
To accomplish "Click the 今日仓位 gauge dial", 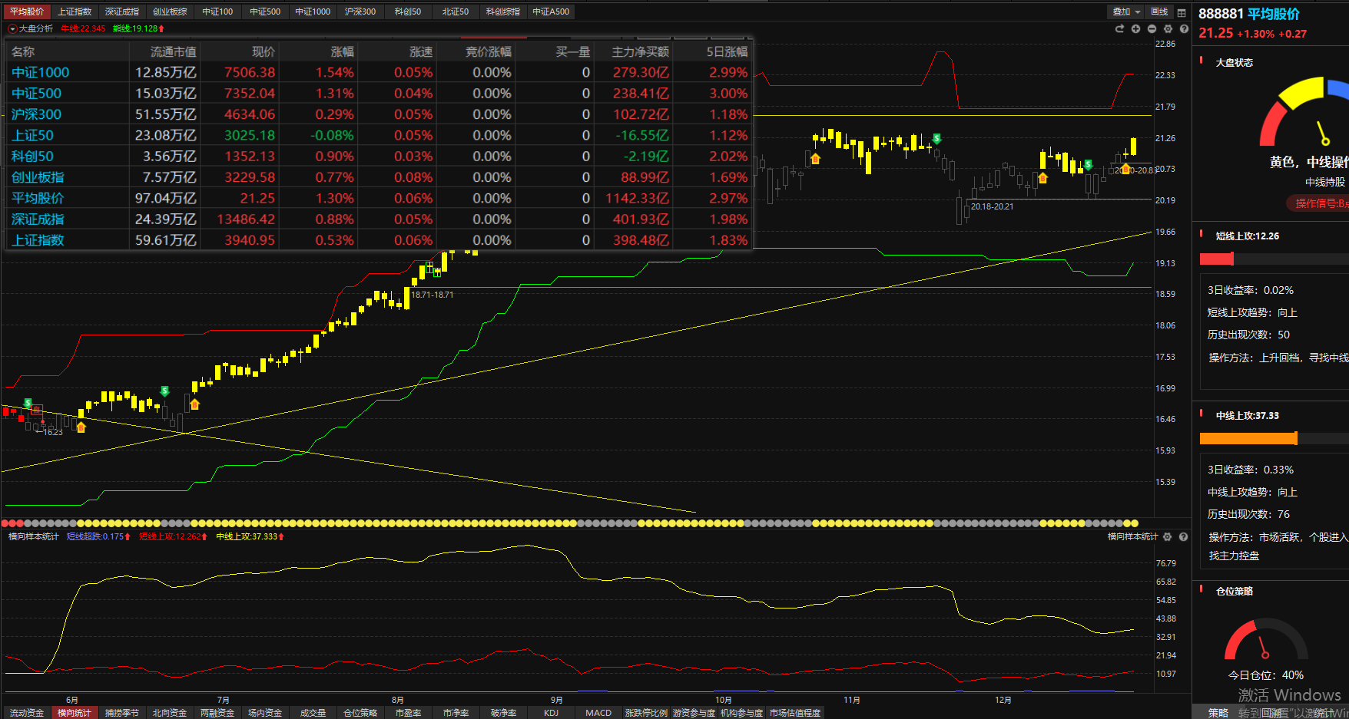I will coord(1265,642).
